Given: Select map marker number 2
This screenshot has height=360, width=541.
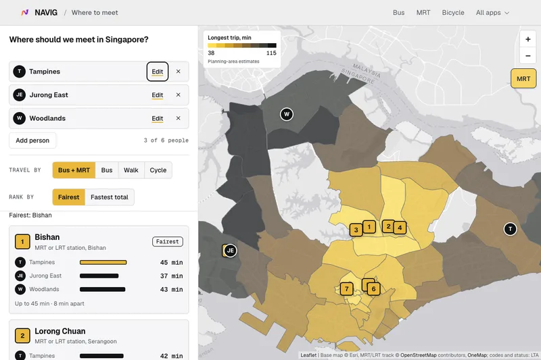Looking at the screenshot, I should (x=388, y=226).
